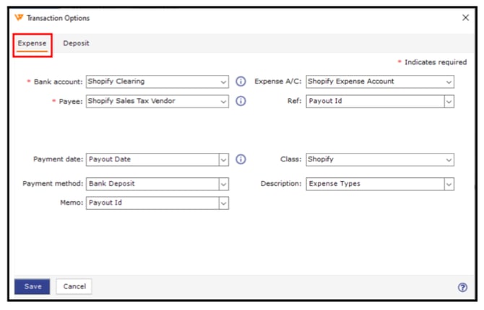The width and height of the screenshot is (484, 310).
Task: Expand the Memo dropdown
Action: point(223,203)
